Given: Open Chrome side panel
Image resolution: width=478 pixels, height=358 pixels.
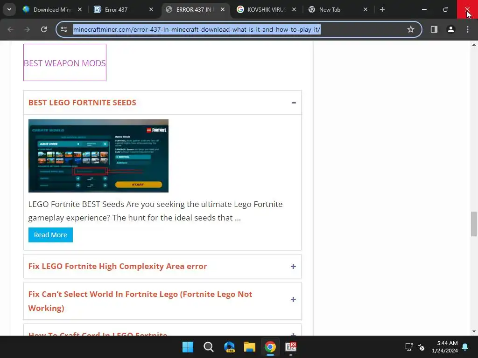Looking at the screenshot, I should point(434,29).
